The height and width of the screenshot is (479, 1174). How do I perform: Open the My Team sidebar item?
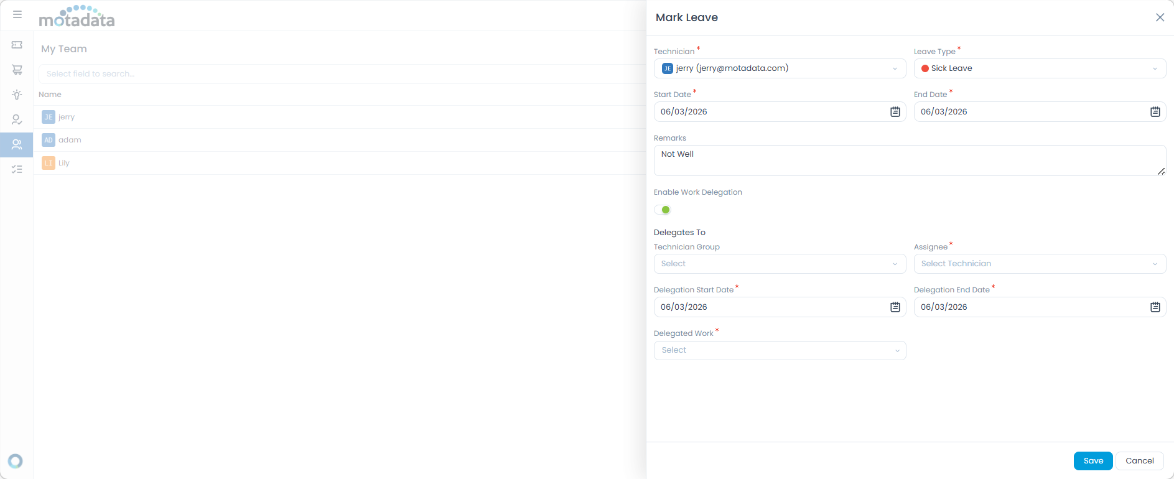tap(17, 144)
